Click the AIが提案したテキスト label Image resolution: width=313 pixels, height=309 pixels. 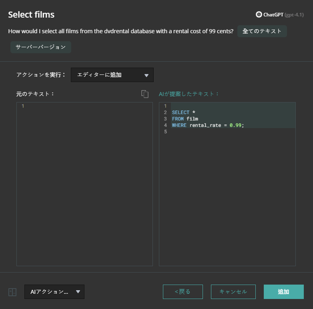coord(189,94)
